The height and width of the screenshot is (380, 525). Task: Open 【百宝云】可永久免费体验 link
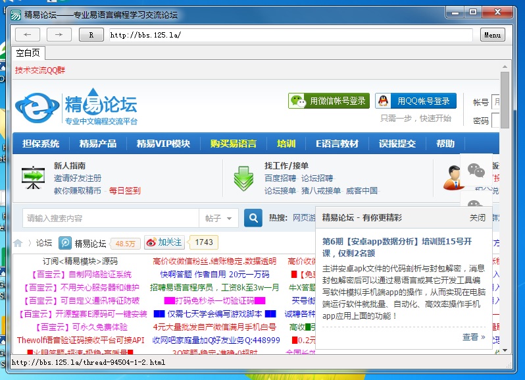(80, 327)
